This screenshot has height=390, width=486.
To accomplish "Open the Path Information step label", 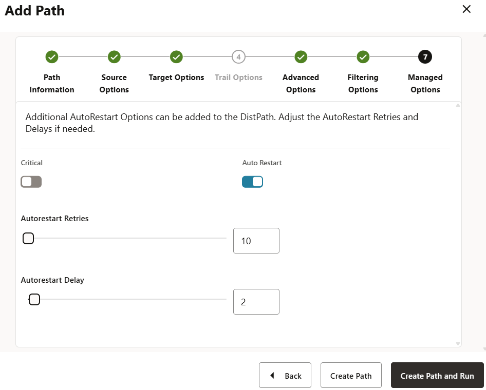I will [52, 84].
